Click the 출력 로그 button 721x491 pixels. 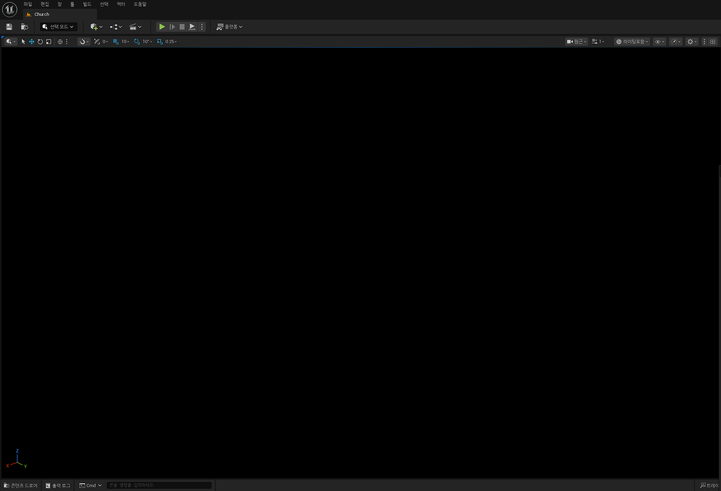coord(58,485)
